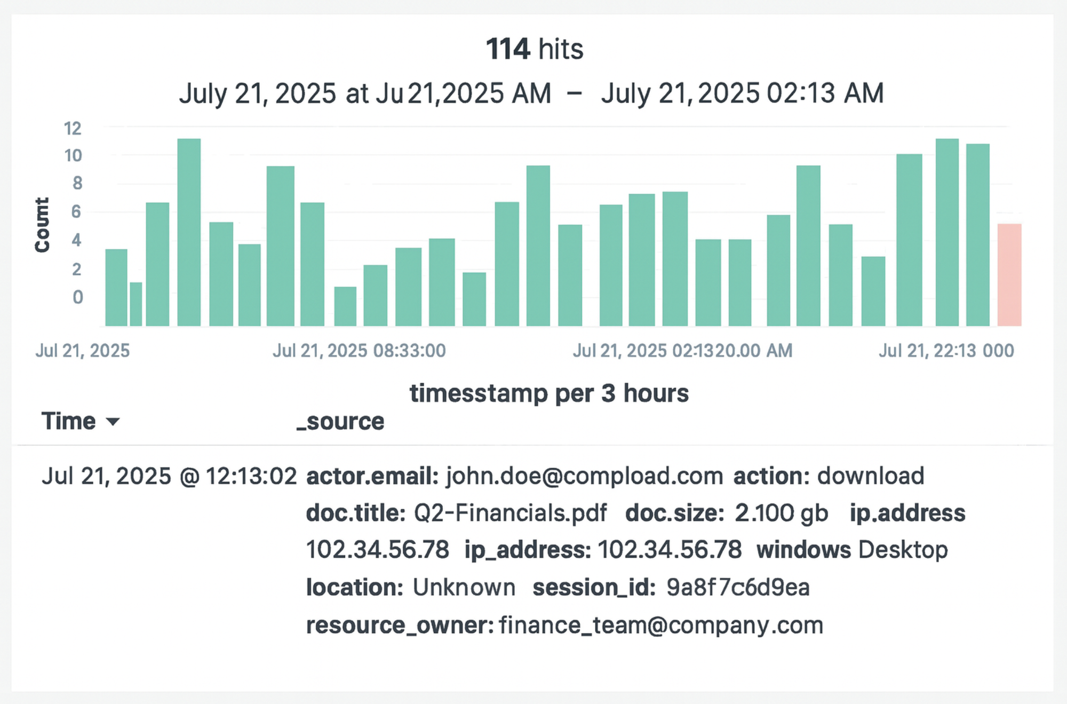Click the log row timestamp Jul 21 12:13:02
Viewport: 1067px width, 704px height.
pos(169,476)
